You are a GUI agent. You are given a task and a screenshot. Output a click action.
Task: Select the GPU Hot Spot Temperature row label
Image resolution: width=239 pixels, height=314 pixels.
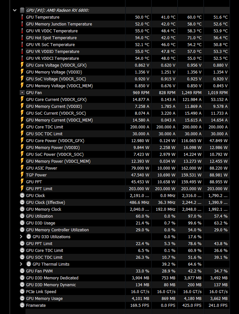point(51,38)
